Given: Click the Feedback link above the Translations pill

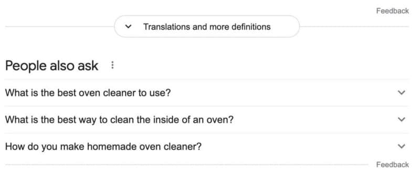Looking at the screenshot, I should click(392, 11).
